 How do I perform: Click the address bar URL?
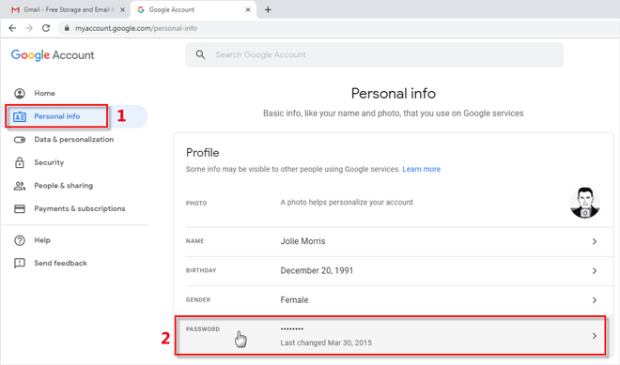coord(136,28)
